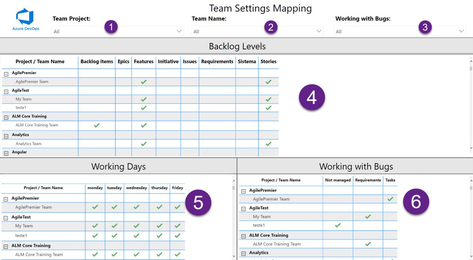The image size is (473, 260).
Task: Toggle the friday checkmark for teste1
Action: (x=177, y=236)
